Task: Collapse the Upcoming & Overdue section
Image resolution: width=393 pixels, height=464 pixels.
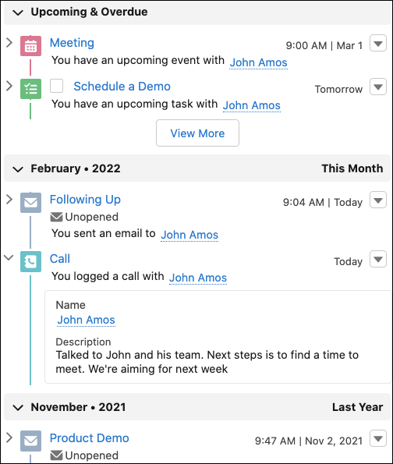Action: coord(18,12)
